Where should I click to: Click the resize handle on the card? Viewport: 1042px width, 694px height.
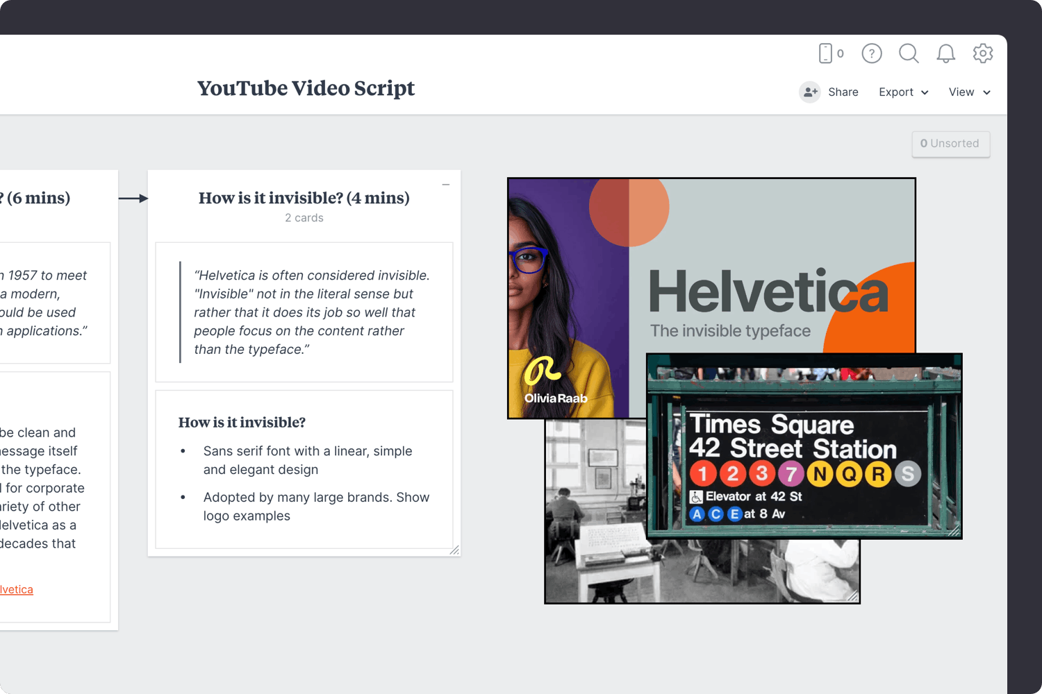(x=456, y=550)
